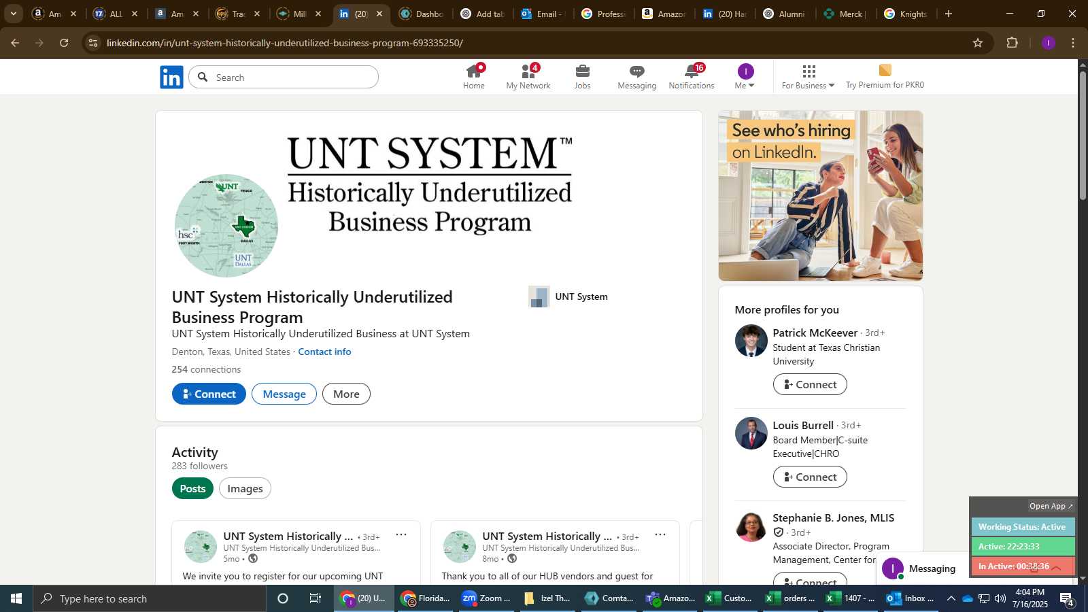The image size is (1088, 612).
Task: Click Try Premium for PKR0
Action: (x=885, y=77)
